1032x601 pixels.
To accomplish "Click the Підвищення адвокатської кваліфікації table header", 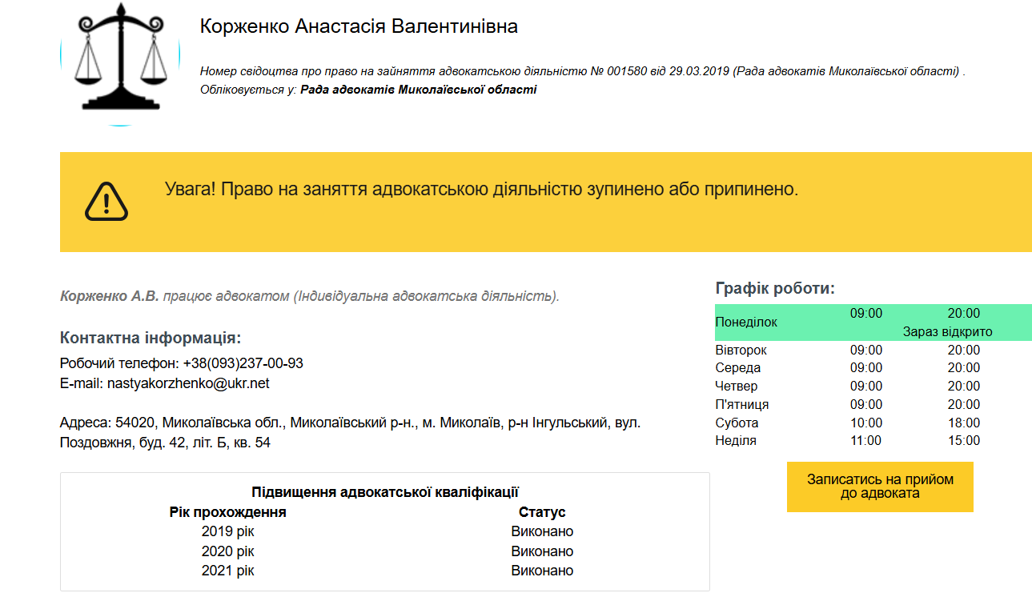I will coord(384,491).
